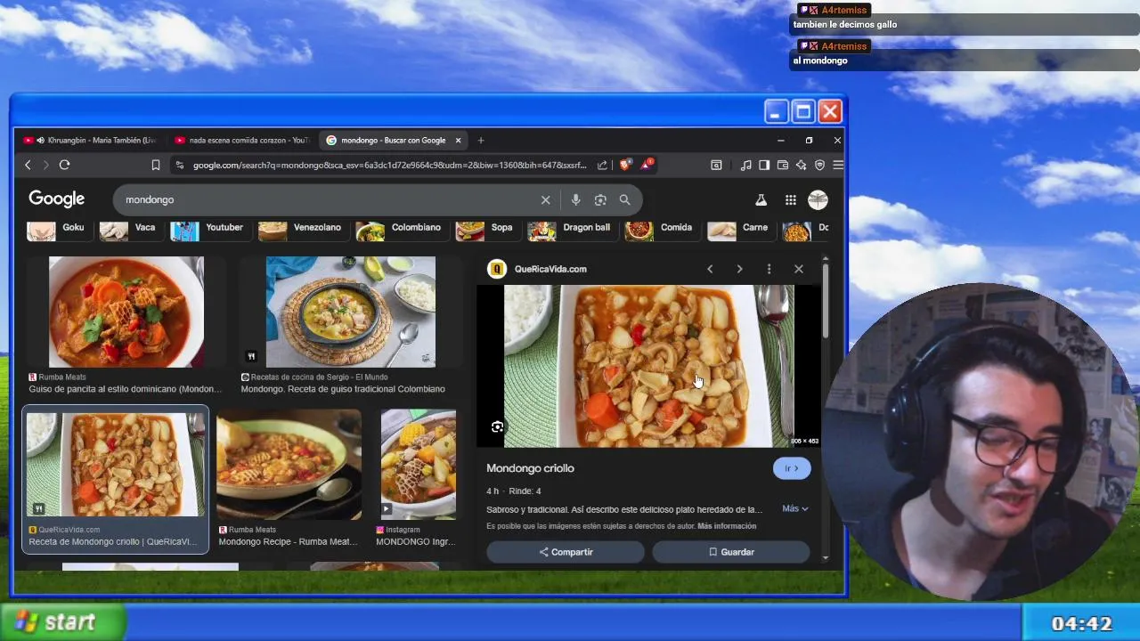Open the Google apps grid
The width and height of the screenshot is (1140, 641).
[x=790, y=200]
